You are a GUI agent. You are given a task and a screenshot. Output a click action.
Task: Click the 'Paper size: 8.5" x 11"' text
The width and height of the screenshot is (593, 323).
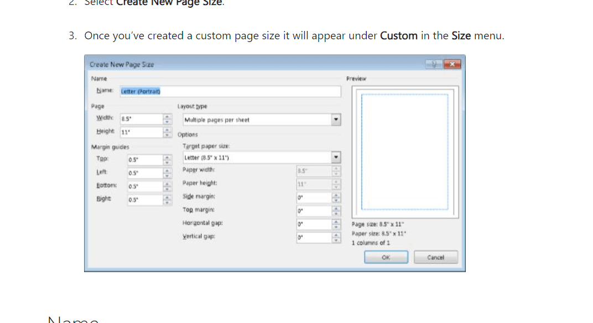pos(378,234)
